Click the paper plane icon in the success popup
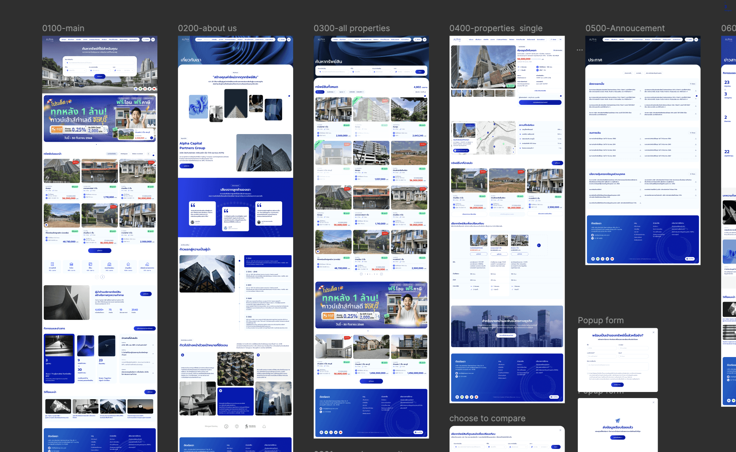Viewport: 736px width, 452px height. point(618,420)
